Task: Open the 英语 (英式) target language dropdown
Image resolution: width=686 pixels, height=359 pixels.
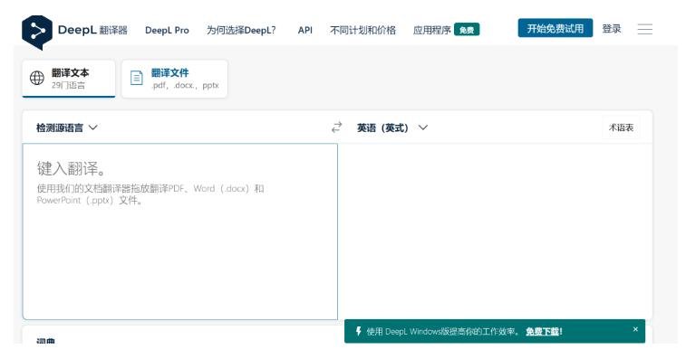Action: [x=392, y=128]
